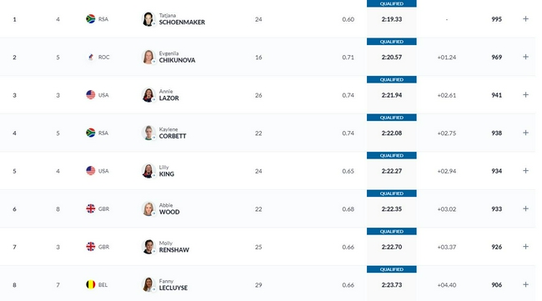
Task: Click USA flag in Lazor's row
Action: [x=91, y=95]
